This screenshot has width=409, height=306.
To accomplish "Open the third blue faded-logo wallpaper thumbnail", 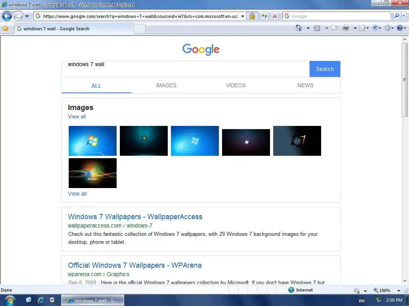I will click(x=195, y=141).
